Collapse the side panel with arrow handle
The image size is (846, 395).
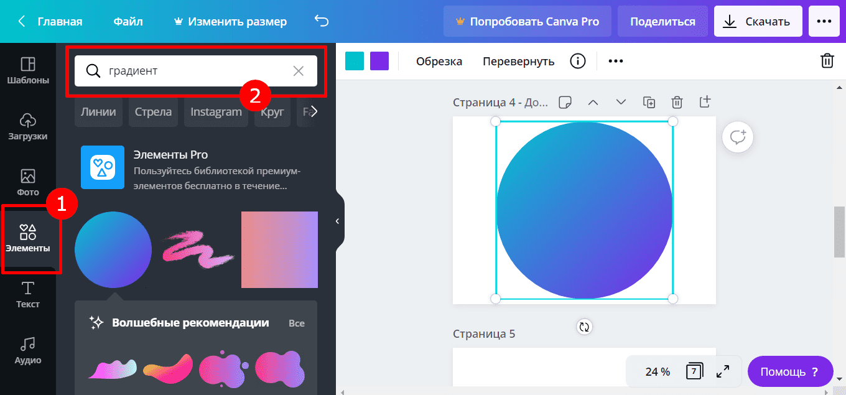pyautogui.click(x=337, y=221)
